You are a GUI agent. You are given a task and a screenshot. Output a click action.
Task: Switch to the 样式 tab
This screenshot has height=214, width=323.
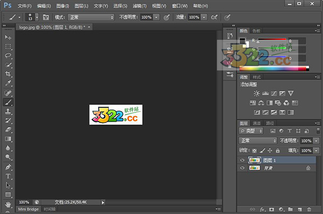click(x=257, y=77)
